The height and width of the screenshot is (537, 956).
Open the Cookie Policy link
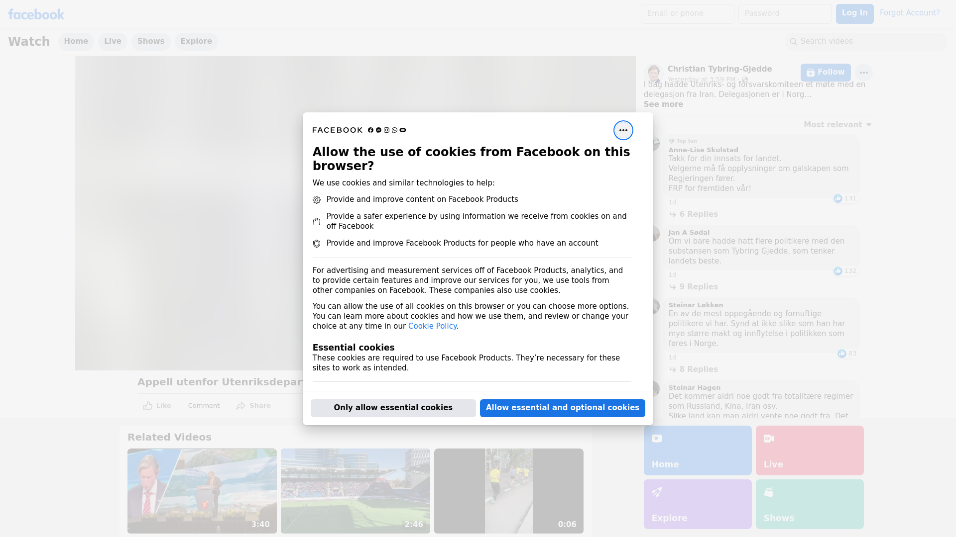click(x=432, y=326)
